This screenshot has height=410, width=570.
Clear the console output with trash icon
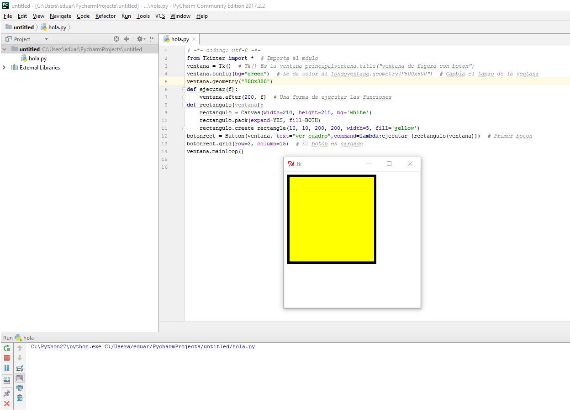coord(20,398)
